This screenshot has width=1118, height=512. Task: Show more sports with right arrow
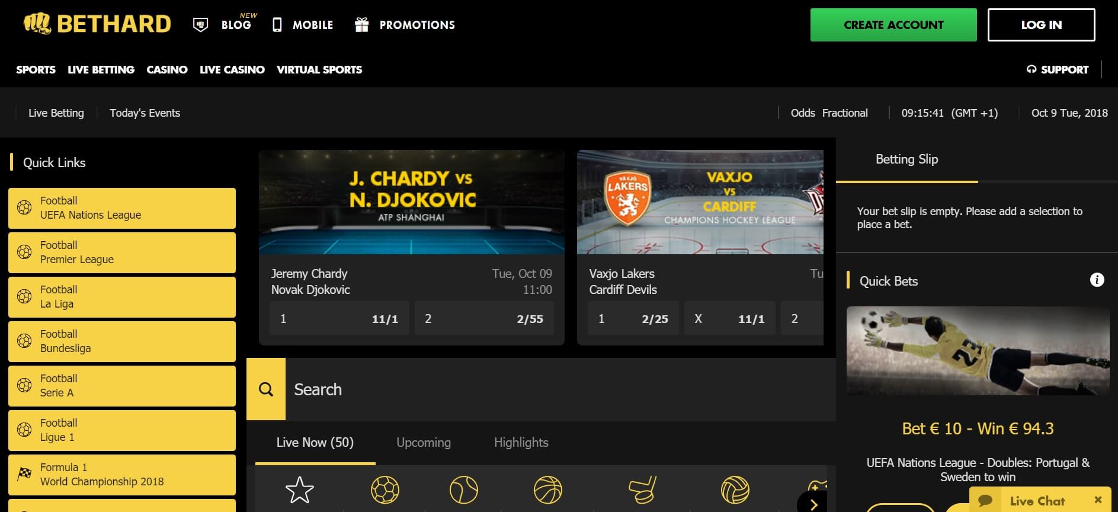[x=812, y=504]
